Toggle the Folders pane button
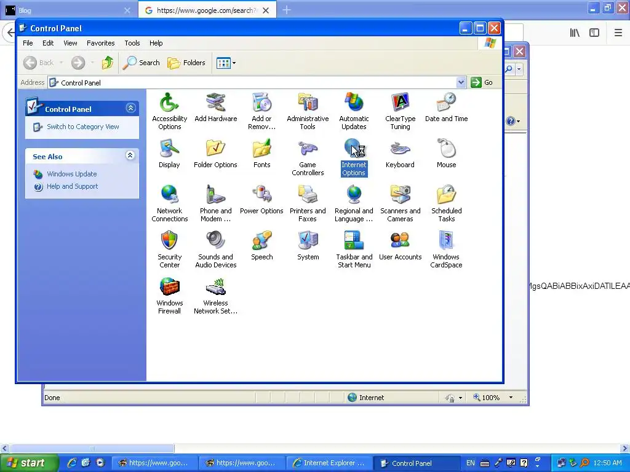Image resolution: width=630 pixels, height=472 pixels. pyautogui.click(x=186, y=63)
